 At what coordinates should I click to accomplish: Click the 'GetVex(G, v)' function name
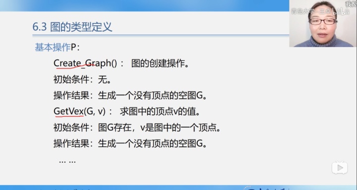pyautogui.click(x=79, y=111)
